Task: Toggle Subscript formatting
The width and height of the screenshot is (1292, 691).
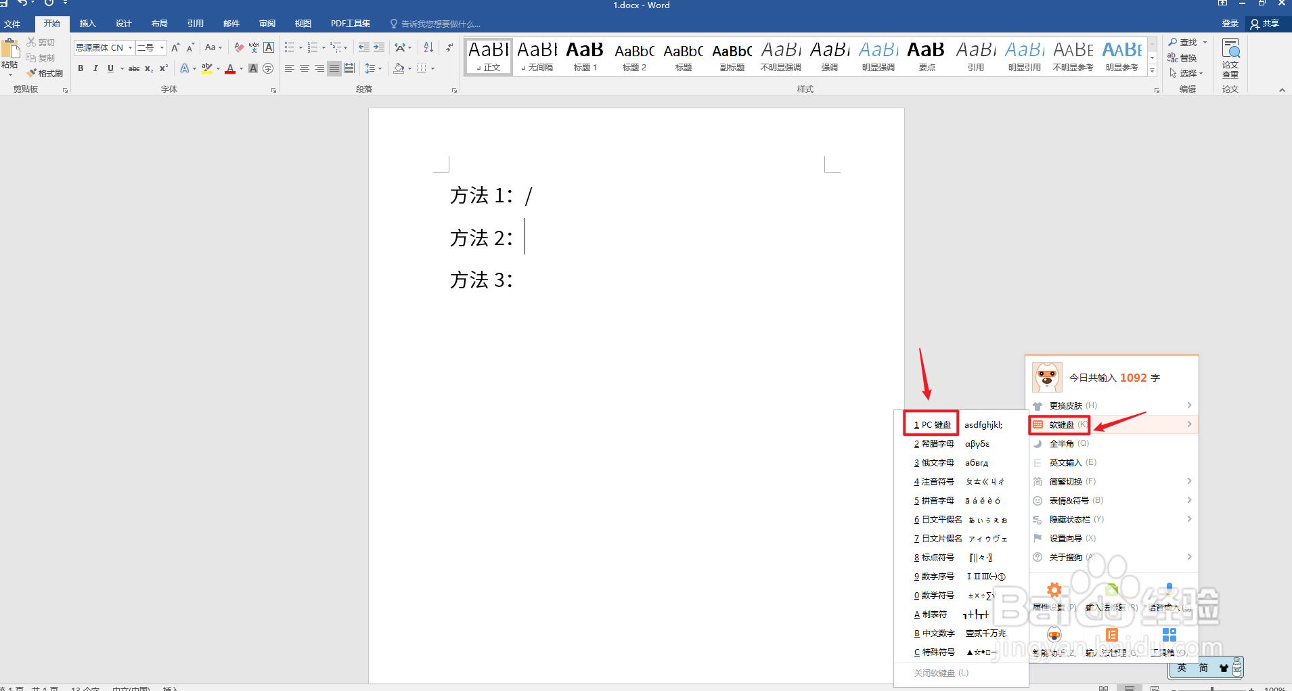Action: point(149,68)
